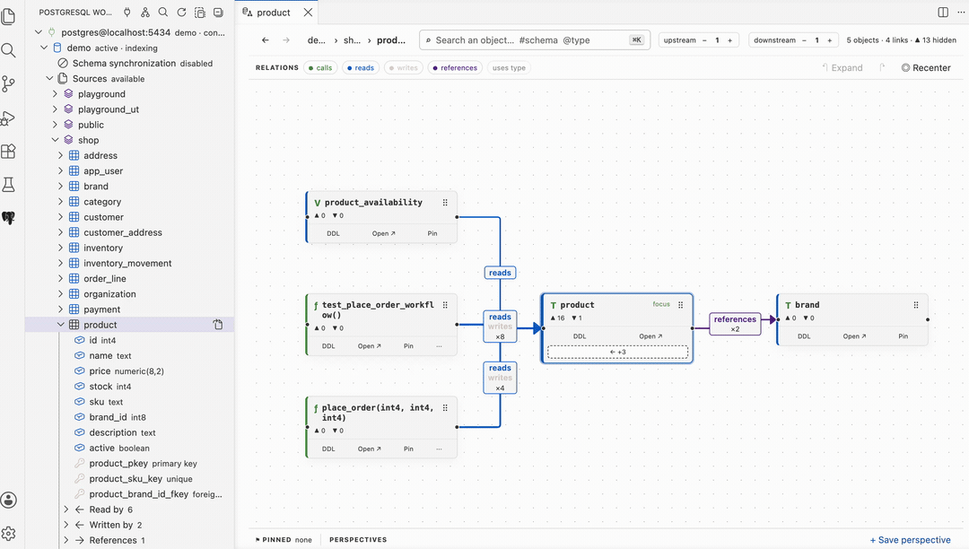Close the product tab

coord(308,13)
